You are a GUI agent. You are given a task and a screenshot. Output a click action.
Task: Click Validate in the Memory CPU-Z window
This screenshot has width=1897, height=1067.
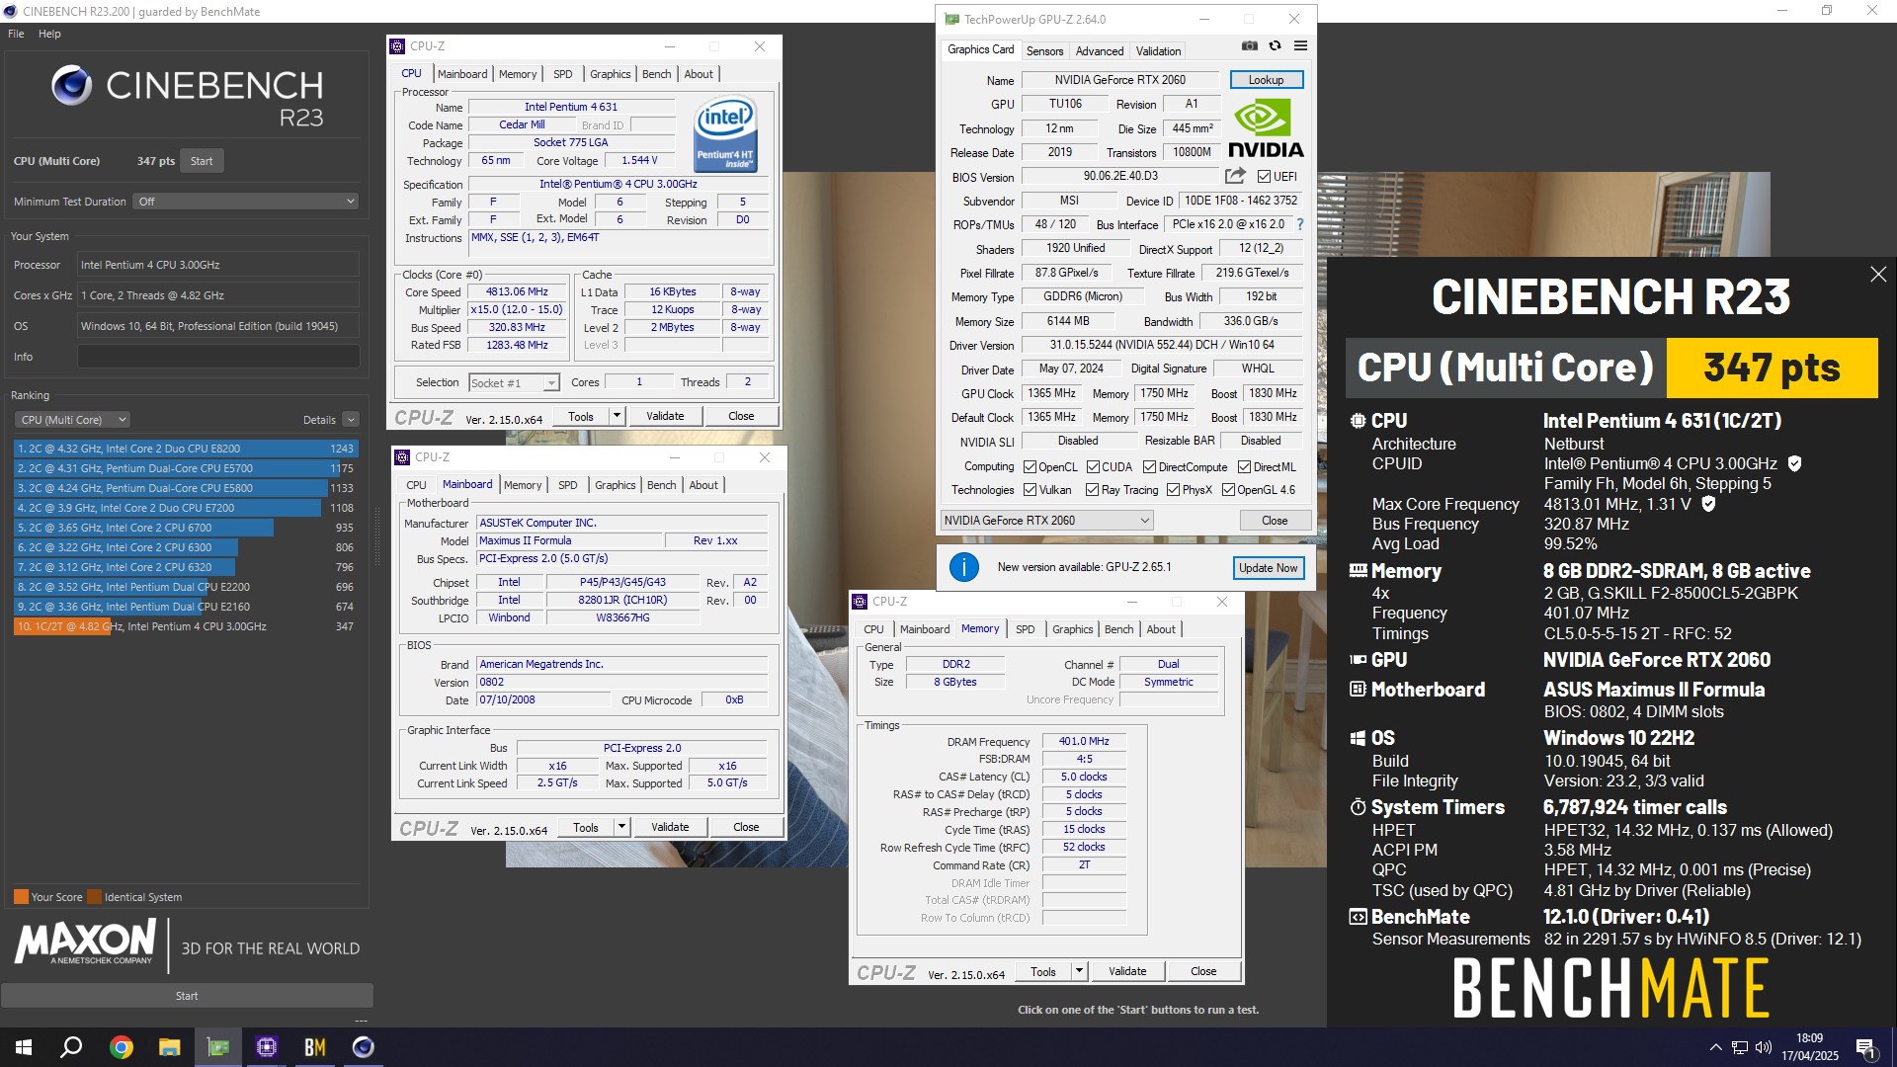point(1127,971)
